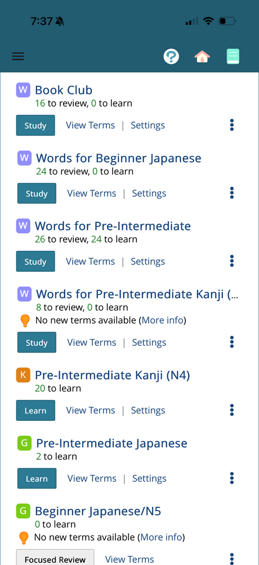Open the hamburger menu
Image resolution: width=259 pixels, height=565 pixels.
(x=18, y=56)
